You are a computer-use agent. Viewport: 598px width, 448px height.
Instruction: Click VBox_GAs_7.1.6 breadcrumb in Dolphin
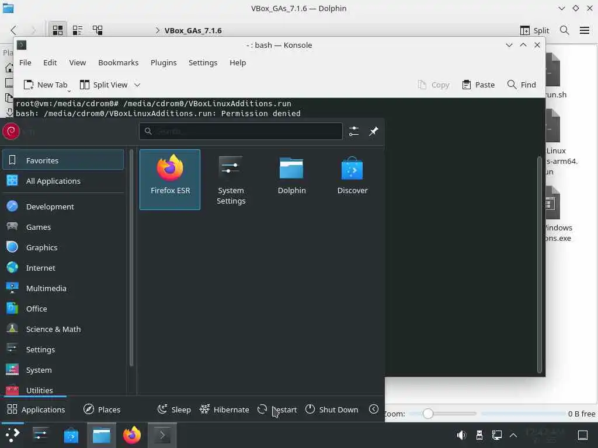tap(193, 30)
